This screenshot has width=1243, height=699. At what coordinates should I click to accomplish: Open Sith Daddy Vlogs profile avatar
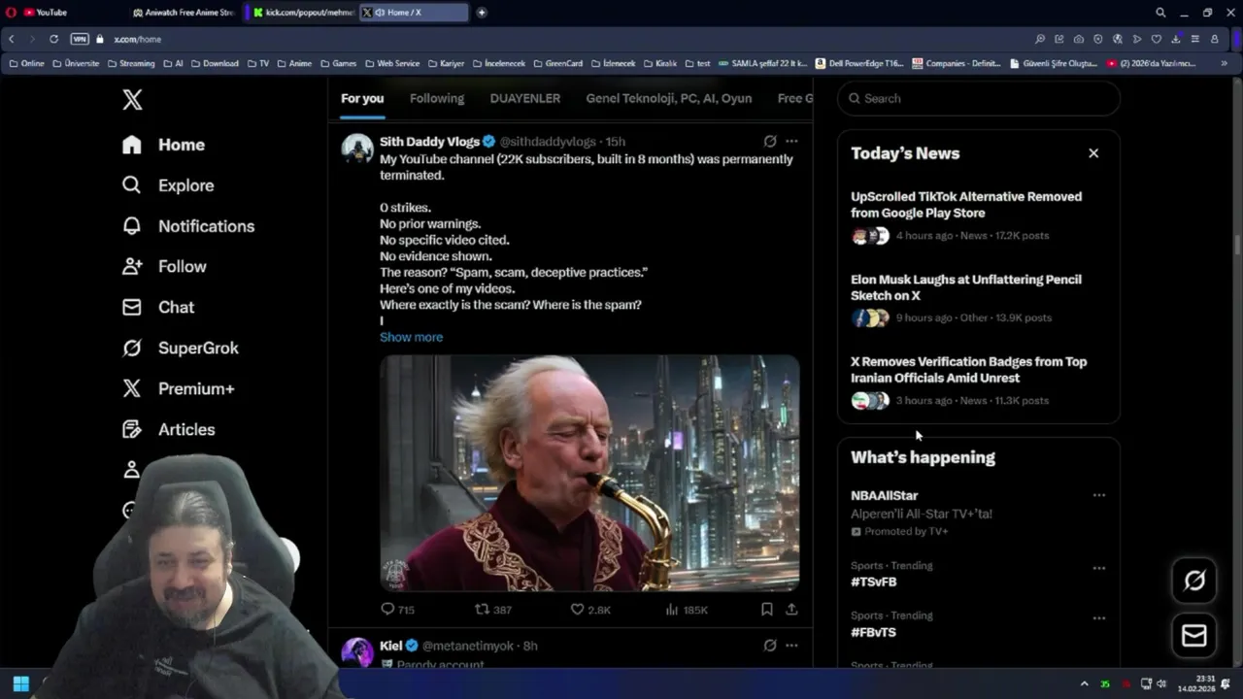tap(357, 149)
